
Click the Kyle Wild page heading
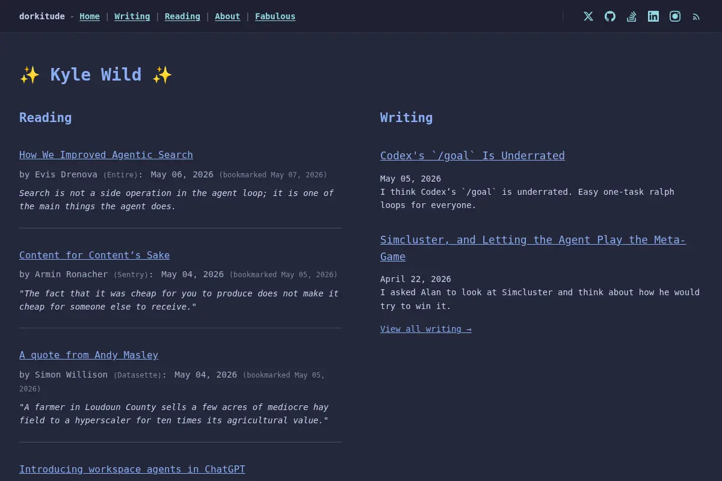[x=96, y=75]
